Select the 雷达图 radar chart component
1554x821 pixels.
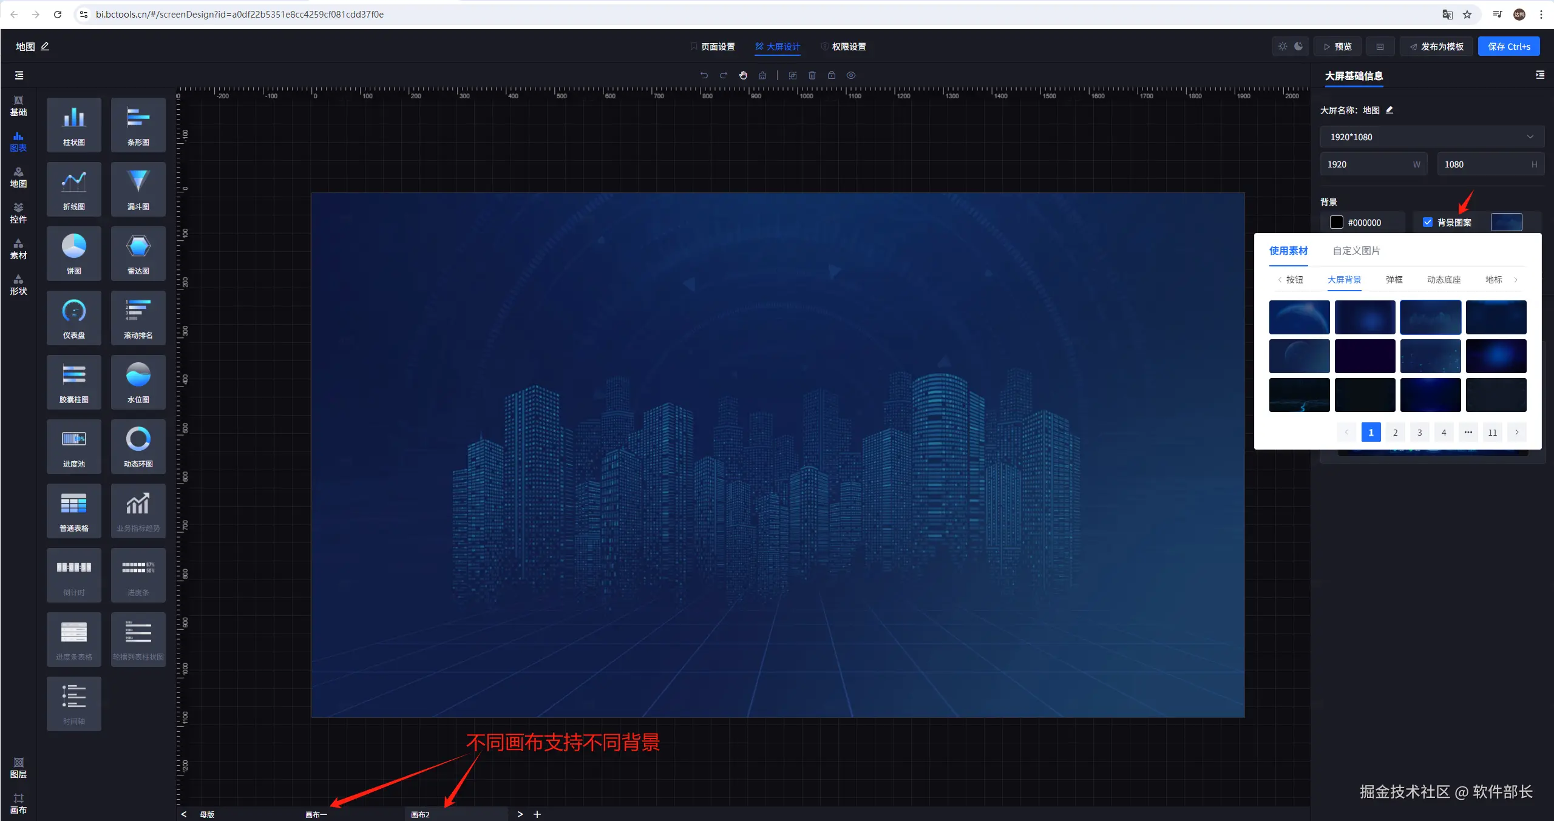138,253
